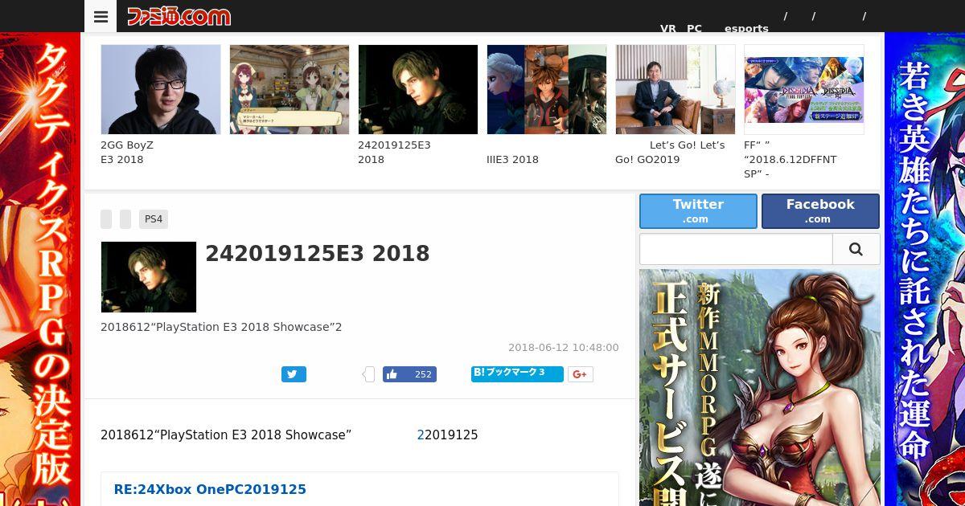Open the hamburger menu
Viewport: 965px width, 506px height.
click(101, 16)
